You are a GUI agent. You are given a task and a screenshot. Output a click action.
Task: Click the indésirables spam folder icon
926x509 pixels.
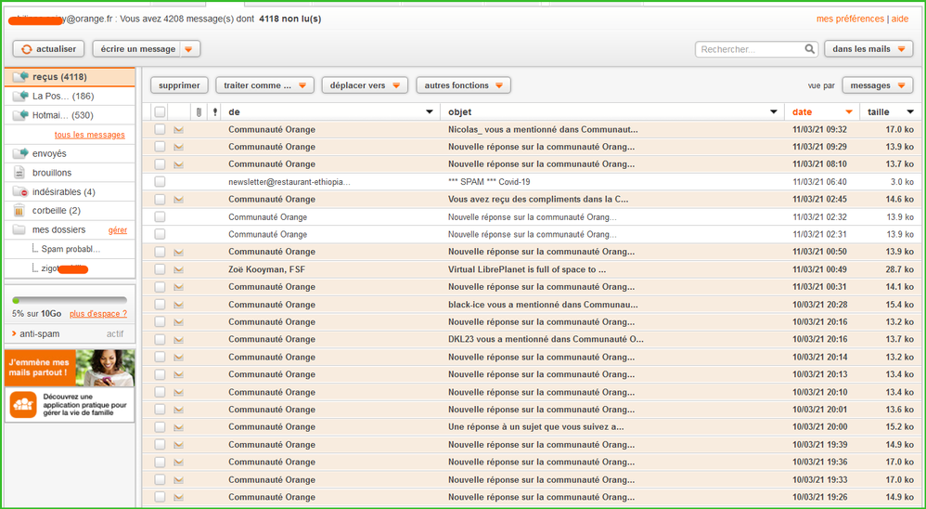pyautogui.click(x=20, y=191)
